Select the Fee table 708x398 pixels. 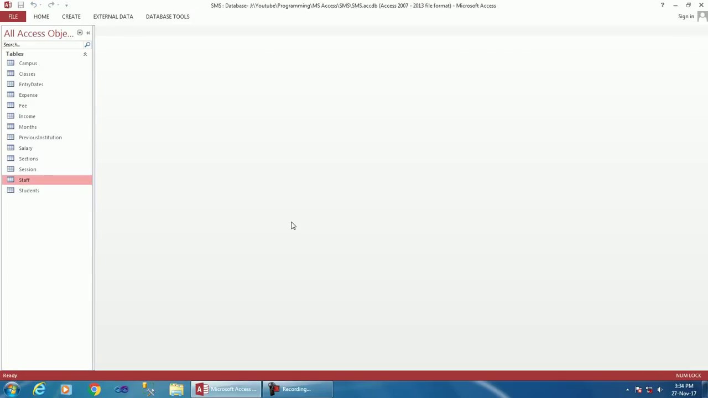tap(47, 106)
